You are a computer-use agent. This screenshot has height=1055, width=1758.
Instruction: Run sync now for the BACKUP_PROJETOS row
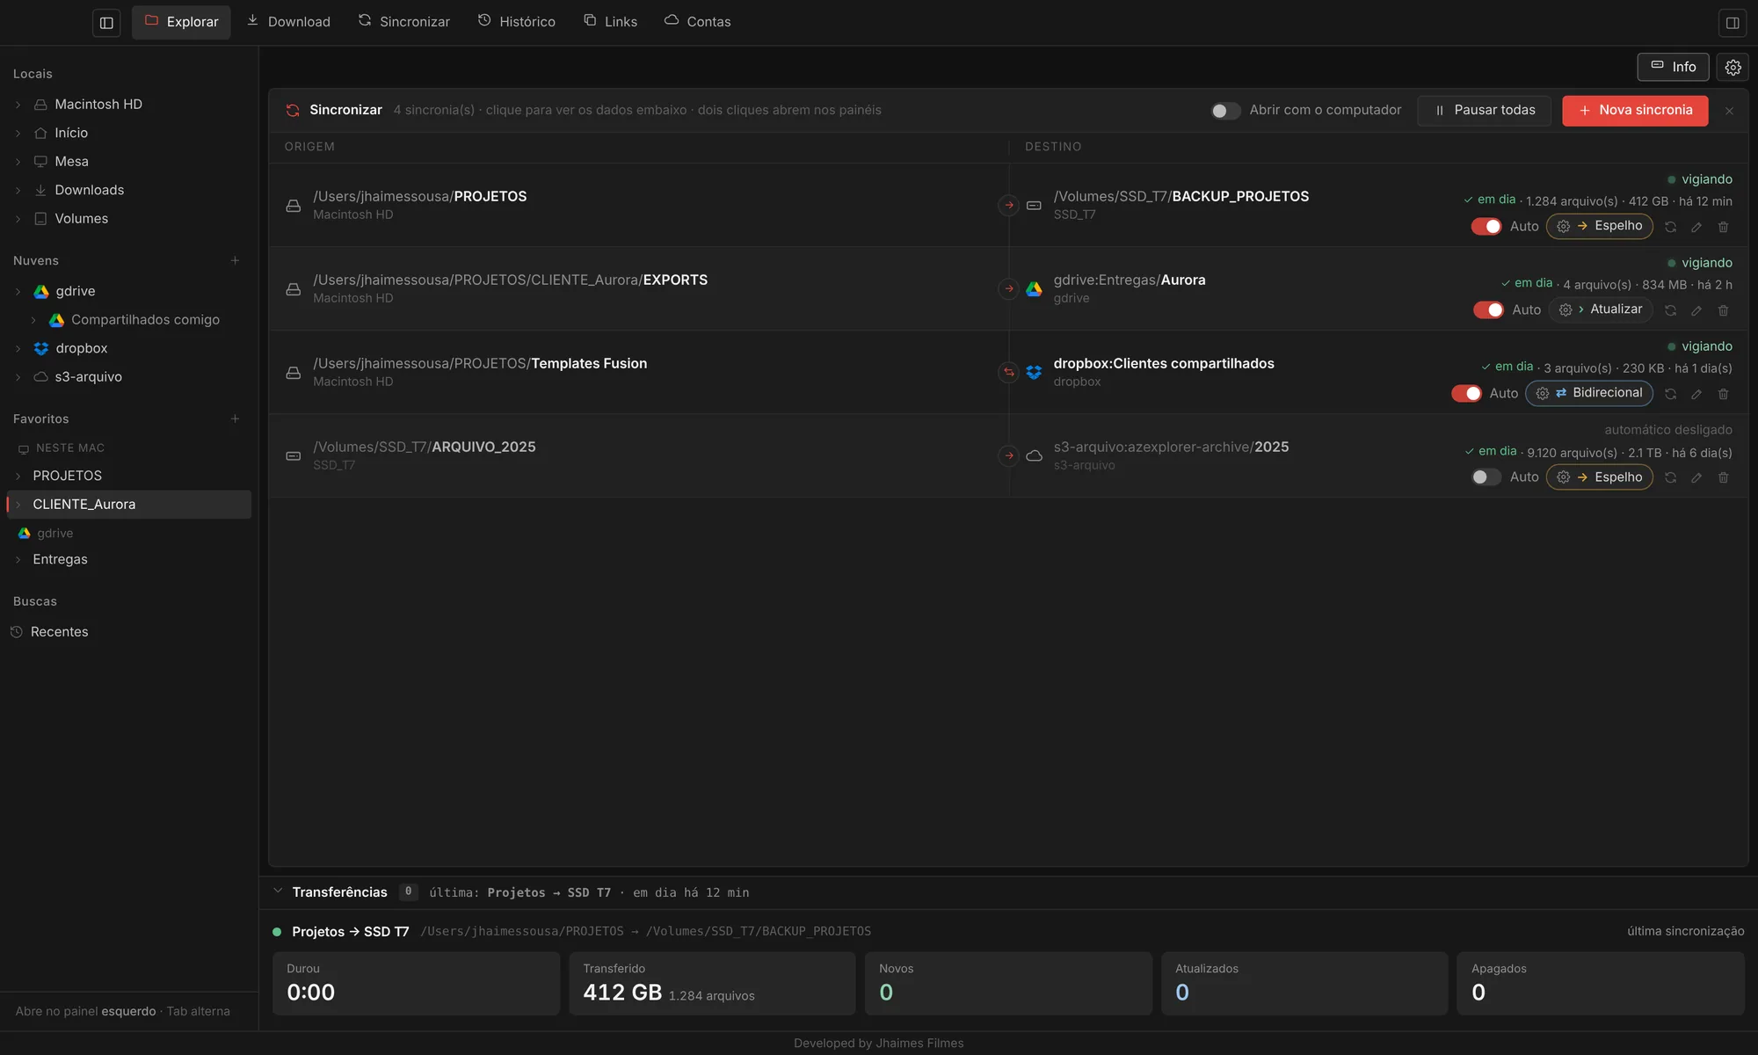point(1670,227)
